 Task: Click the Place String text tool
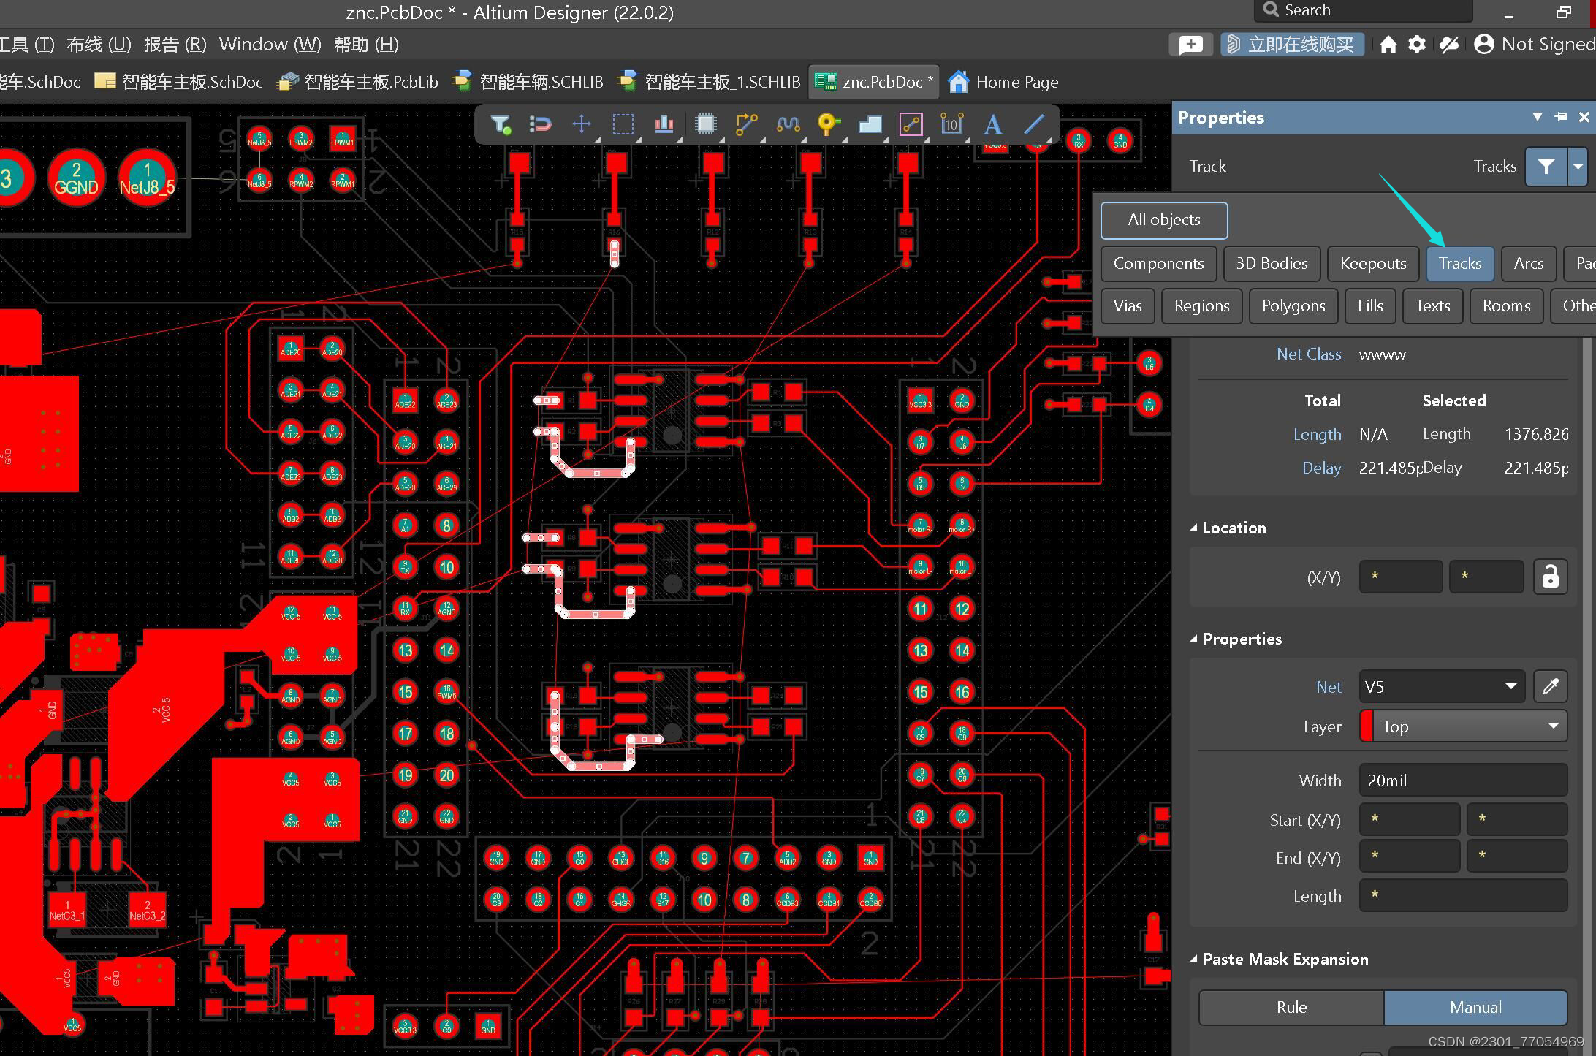(992, 124)
